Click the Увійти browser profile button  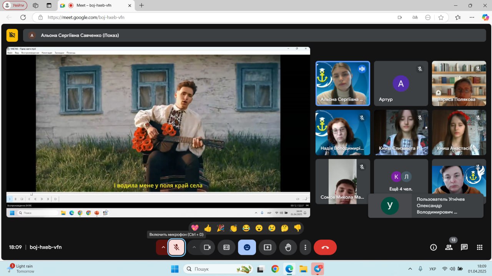tap(15, 5)
